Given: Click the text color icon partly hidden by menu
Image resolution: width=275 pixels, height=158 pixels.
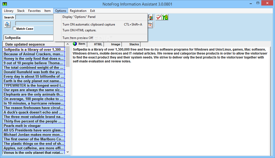Looking at the screenshot, I should pos(150,17).
